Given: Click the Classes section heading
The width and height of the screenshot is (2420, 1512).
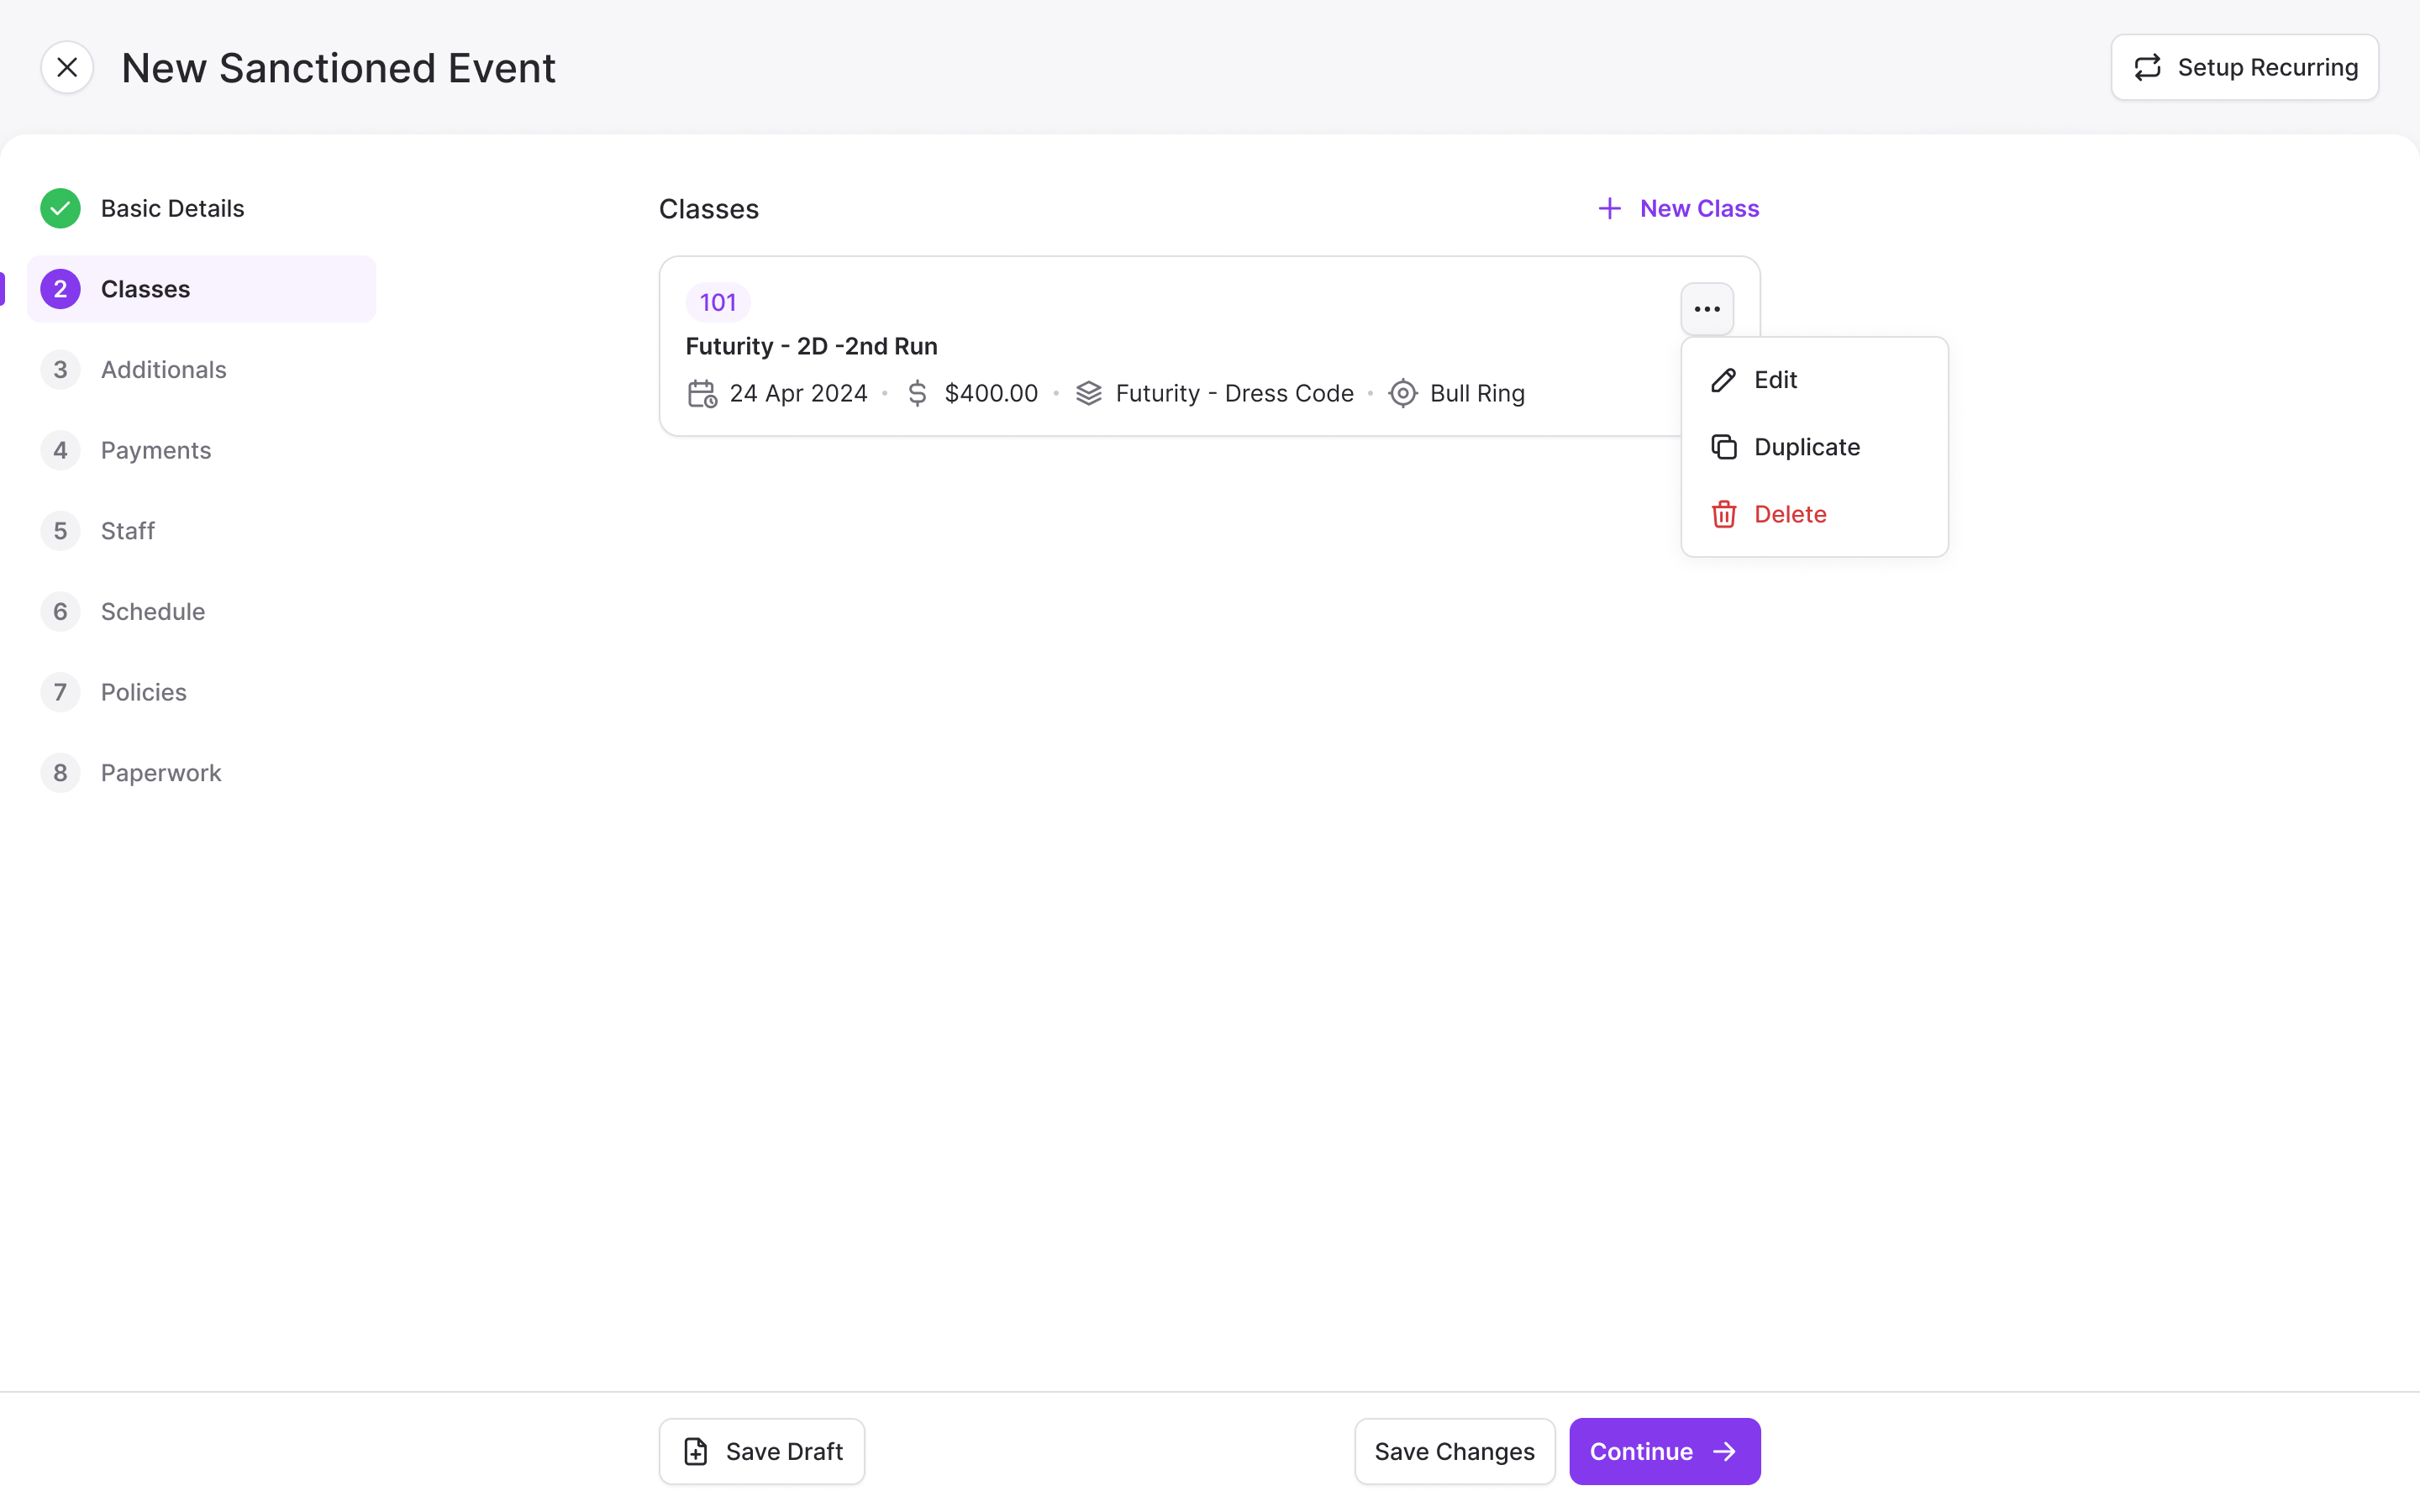Looking at the screenshot, I should tap(709, 209).
